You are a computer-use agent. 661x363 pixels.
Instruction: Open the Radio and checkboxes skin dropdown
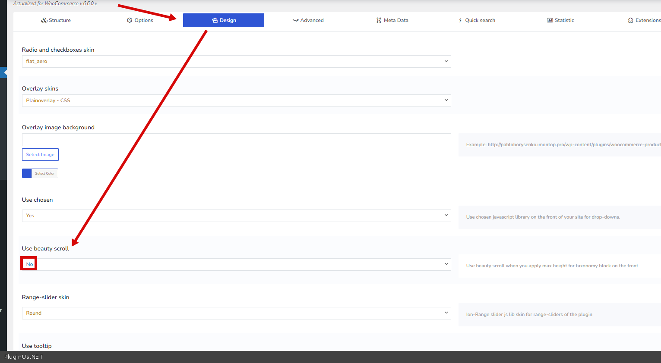(236, 61)
